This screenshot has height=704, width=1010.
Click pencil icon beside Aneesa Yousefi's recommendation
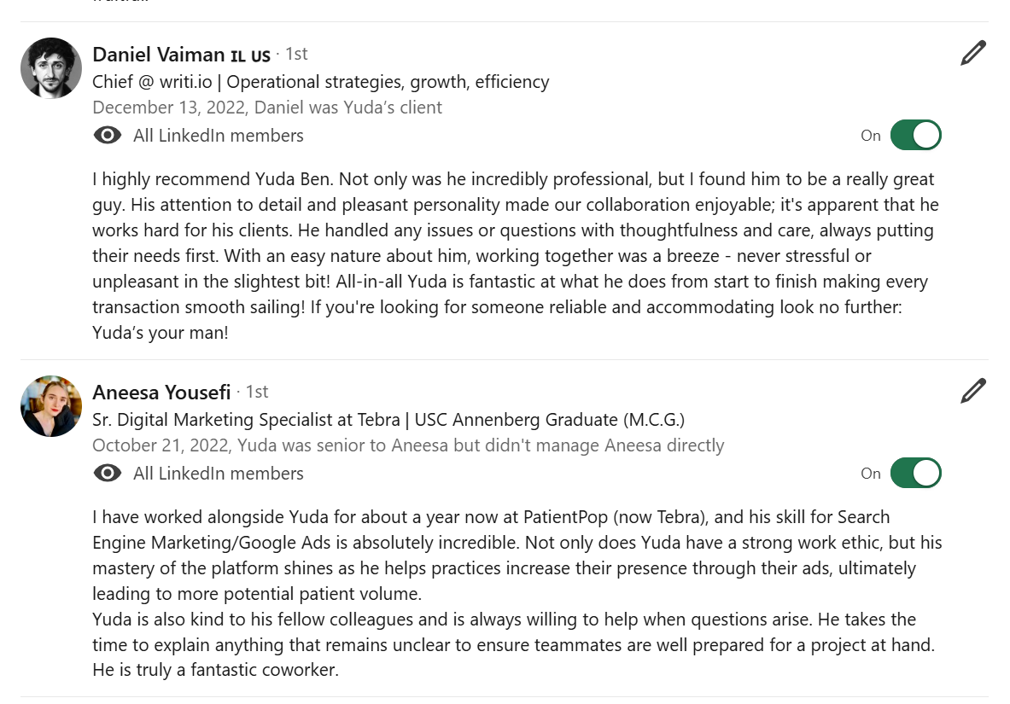click(972, 391)
